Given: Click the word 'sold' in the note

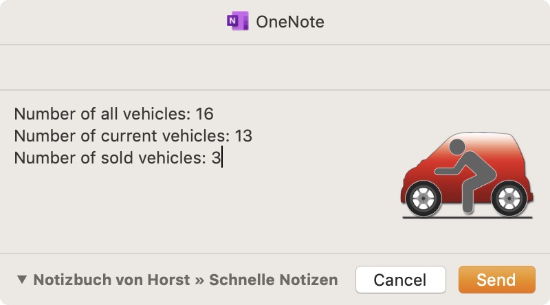Looking at the screenshot, I should (117, 158).
